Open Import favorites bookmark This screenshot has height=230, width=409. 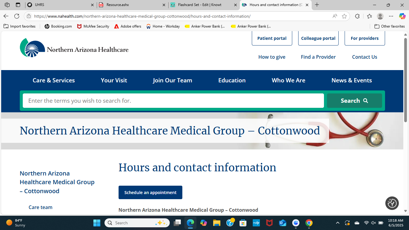point(19,26)
